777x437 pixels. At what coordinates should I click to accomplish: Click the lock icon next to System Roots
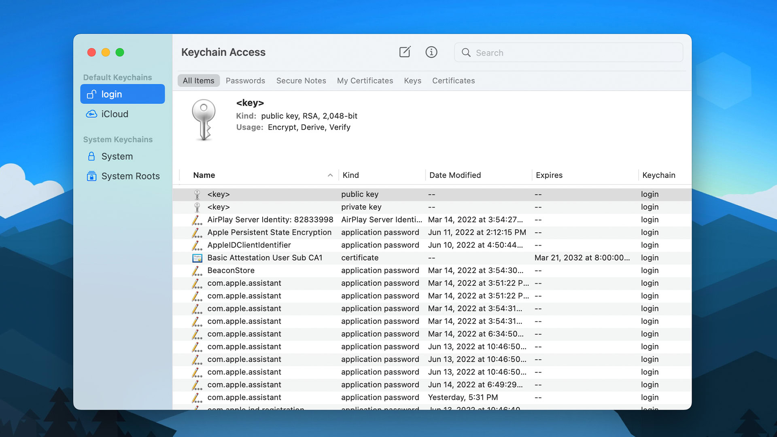[x=92, y=176]
